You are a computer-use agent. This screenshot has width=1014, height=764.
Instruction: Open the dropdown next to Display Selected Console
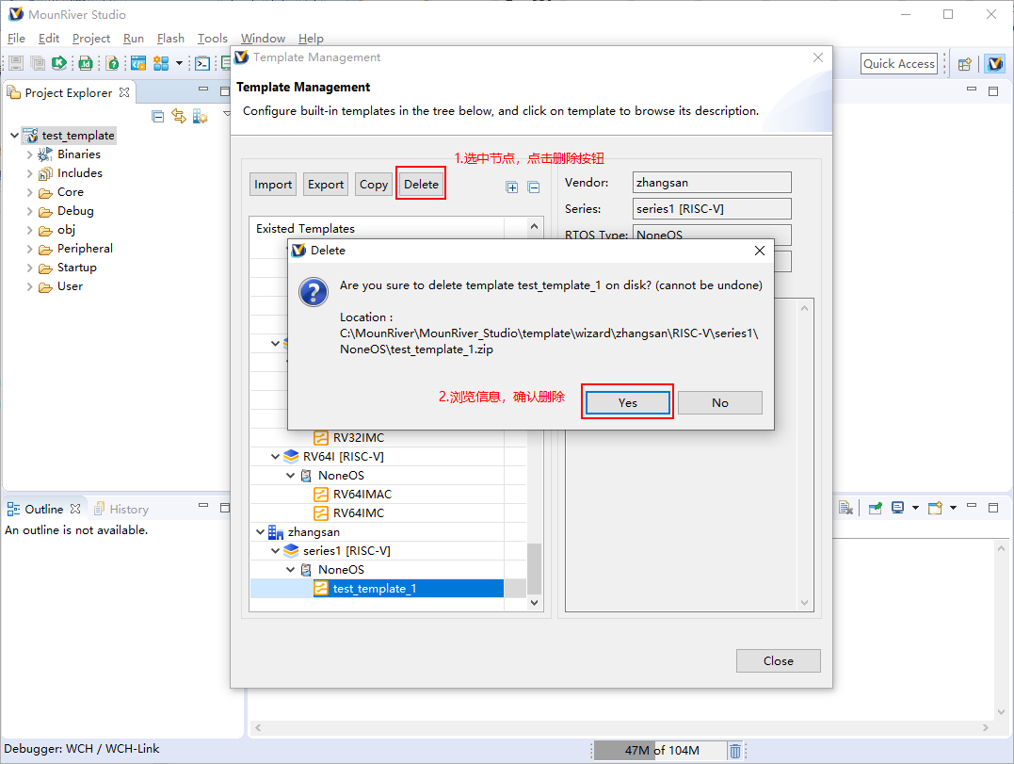pyautogui.click(x=915, y=508)
